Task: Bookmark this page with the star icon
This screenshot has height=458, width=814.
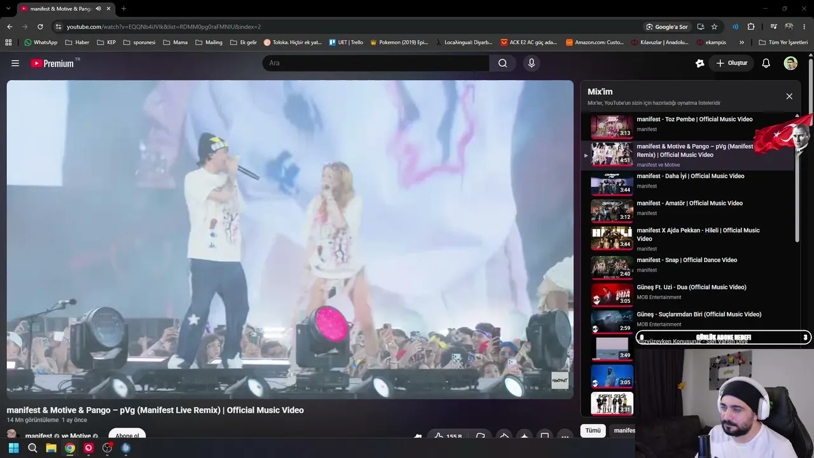Action: 714,27
